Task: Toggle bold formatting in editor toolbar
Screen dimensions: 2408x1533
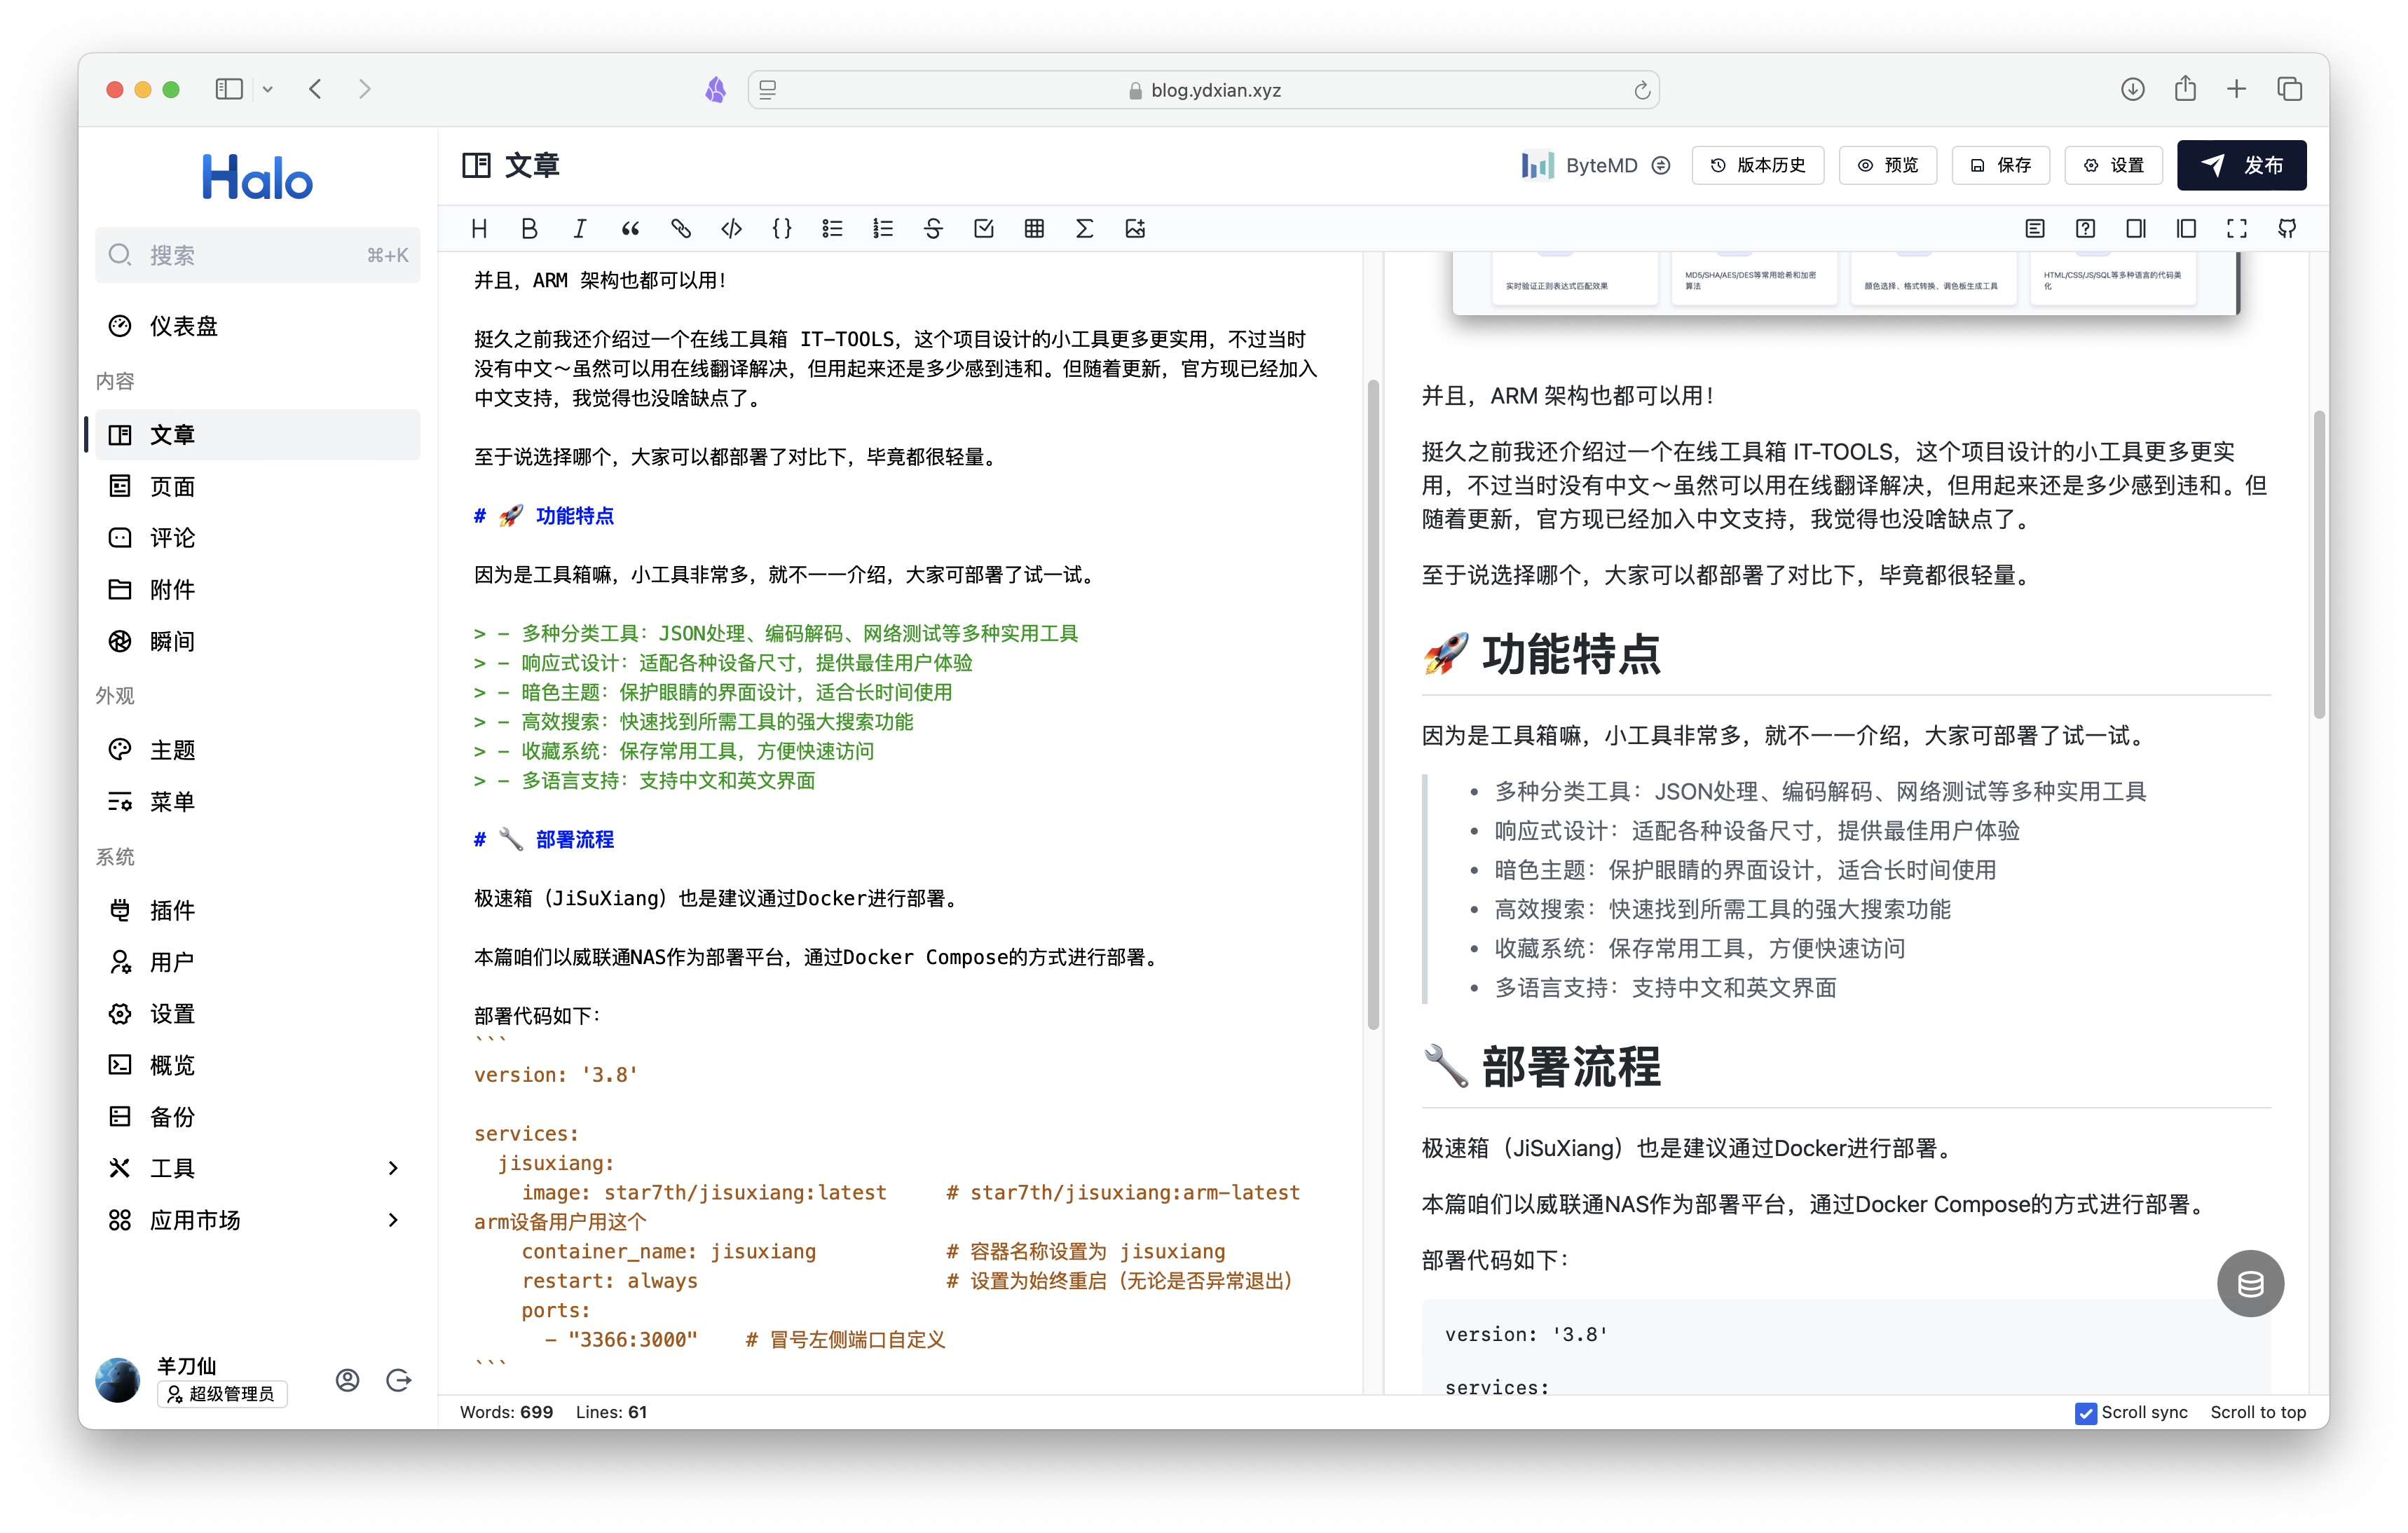Action: pos(529,229)
